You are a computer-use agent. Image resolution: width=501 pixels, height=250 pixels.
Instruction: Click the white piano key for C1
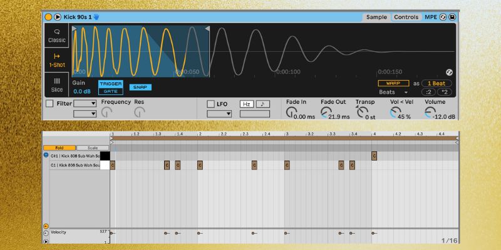(105, 165)
